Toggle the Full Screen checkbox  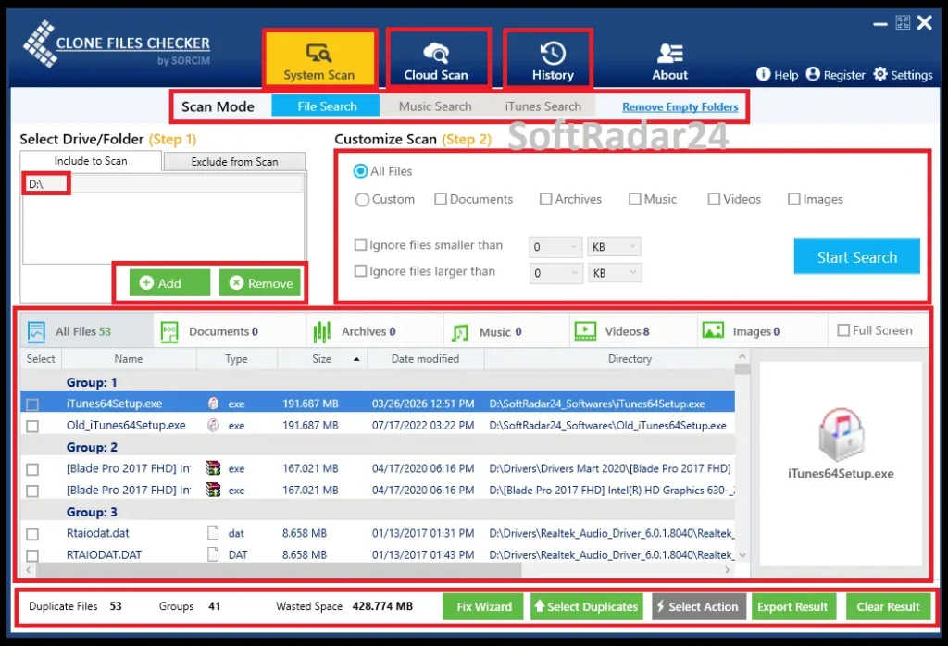[x=843, y=330]
